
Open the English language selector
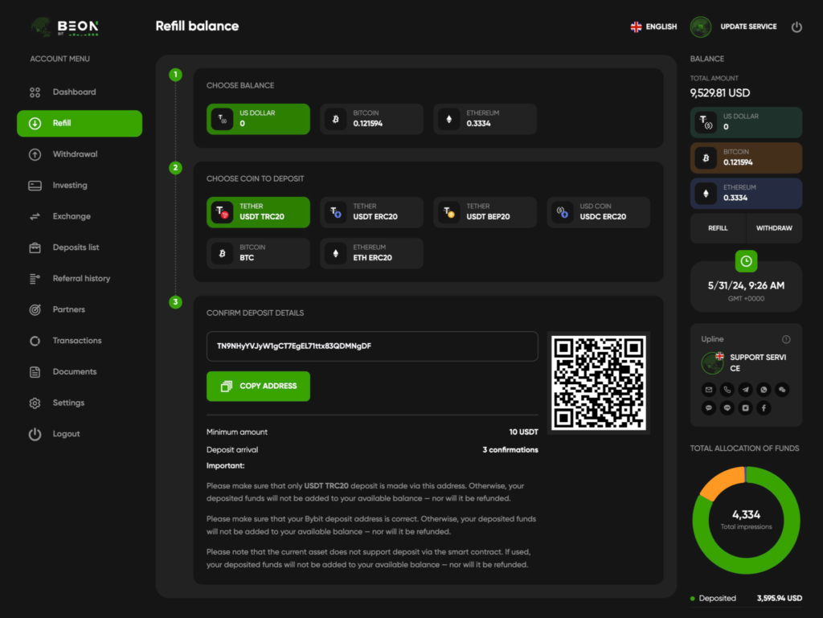coord(653,27)
